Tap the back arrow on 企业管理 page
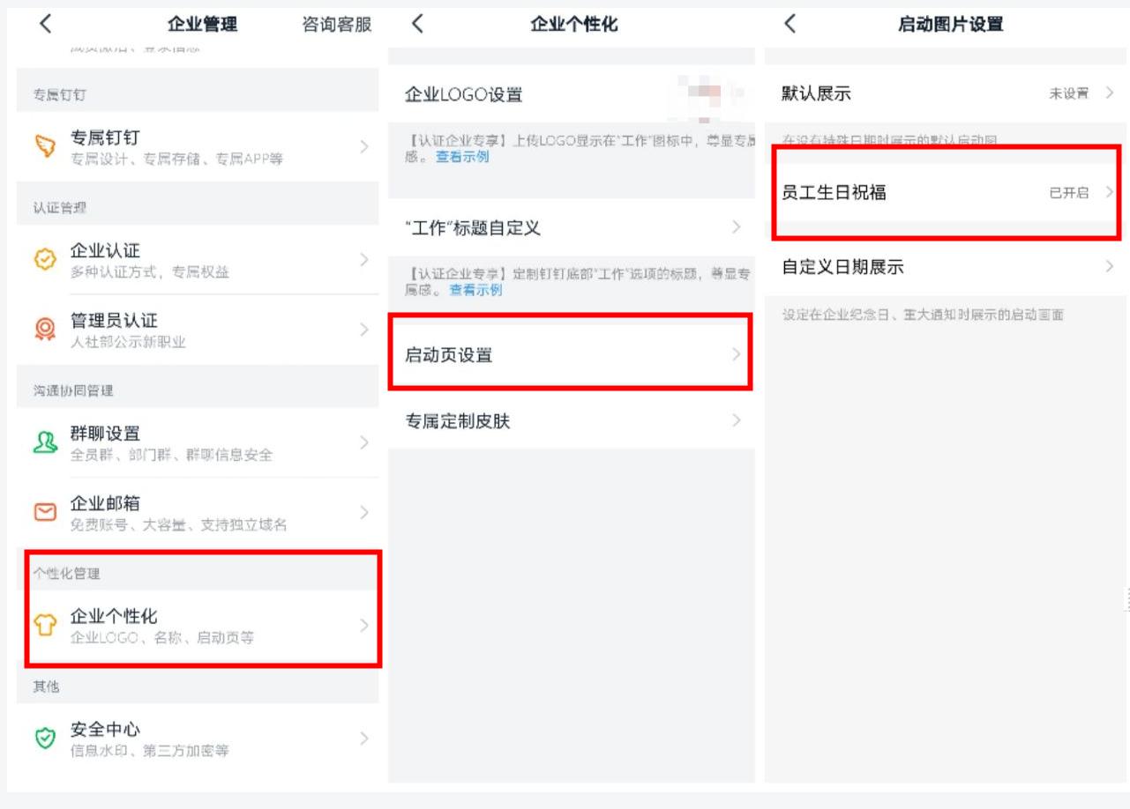This screenshot has height=809, width=1130. tap(43, 25)
